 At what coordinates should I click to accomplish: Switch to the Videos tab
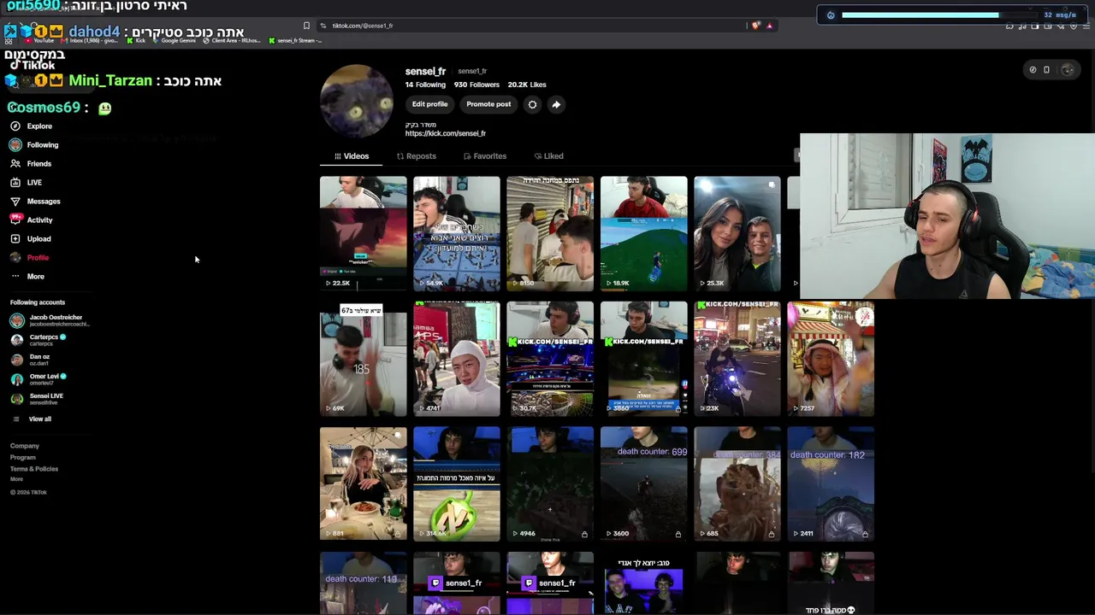352,156
